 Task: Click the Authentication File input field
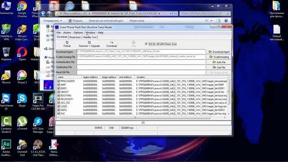point(141,62)
